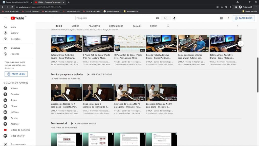Open the google translator bookmark

[113, 11]
